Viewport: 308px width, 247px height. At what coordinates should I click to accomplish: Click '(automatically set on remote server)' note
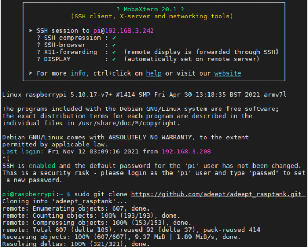click(192, 59)
